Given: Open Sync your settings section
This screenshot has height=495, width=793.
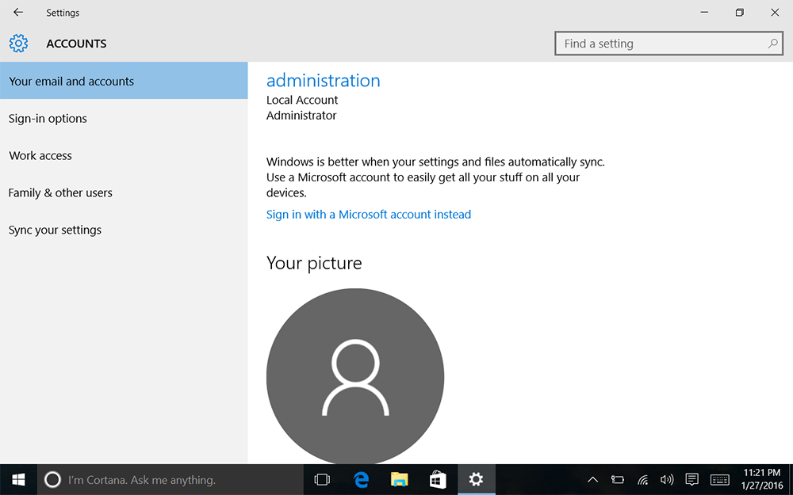Looking at the screenshot, I should 124,230.
